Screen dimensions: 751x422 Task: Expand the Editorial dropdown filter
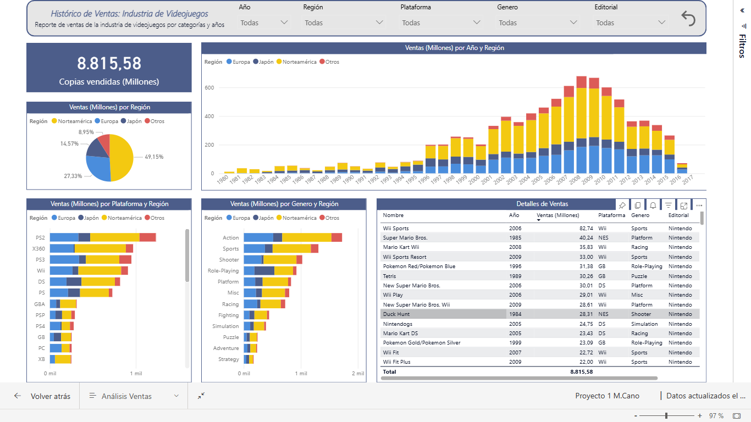pyautogui.click(x=631, y=23)
